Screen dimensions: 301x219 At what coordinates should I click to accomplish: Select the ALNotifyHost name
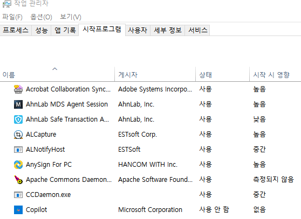pos(45,150)
